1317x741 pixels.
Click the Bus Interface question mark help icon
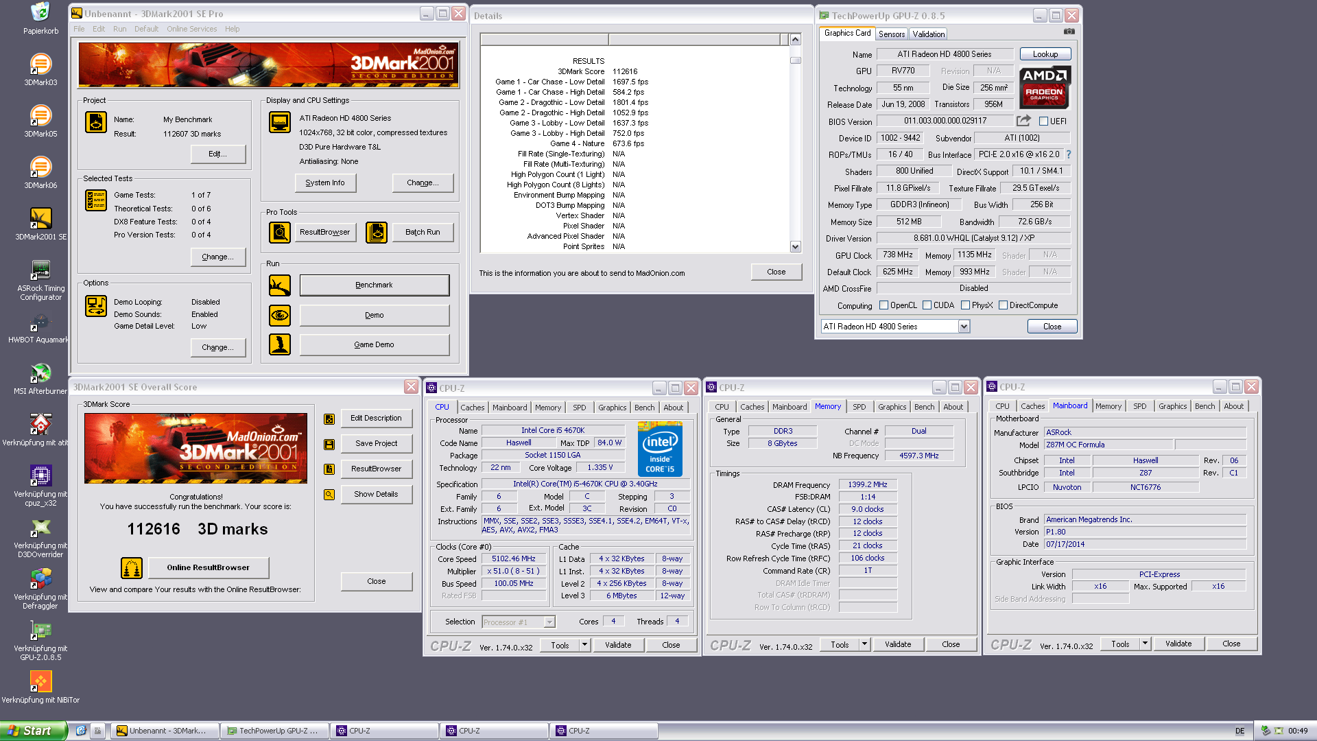1068,154
